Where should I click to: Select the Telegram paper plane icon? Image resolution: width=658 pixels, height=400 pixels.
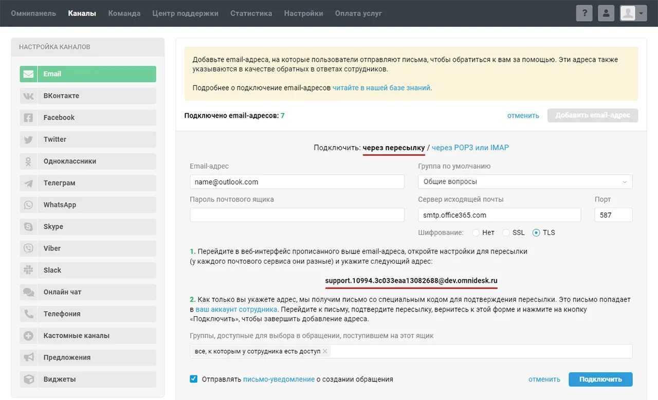pyautogui.click(x=28, y=183)
